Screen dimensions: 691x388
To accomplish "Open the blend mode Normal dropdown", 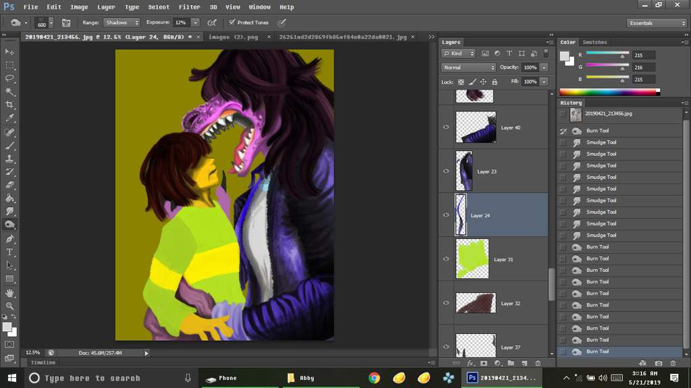I will point(468,67).
